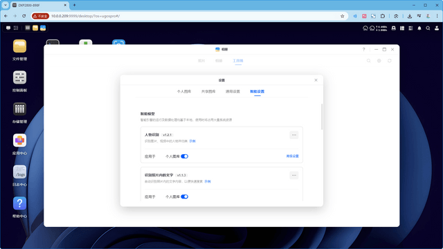Click the user account icon in top bar
Screen dimensions: 443x249
437,28
